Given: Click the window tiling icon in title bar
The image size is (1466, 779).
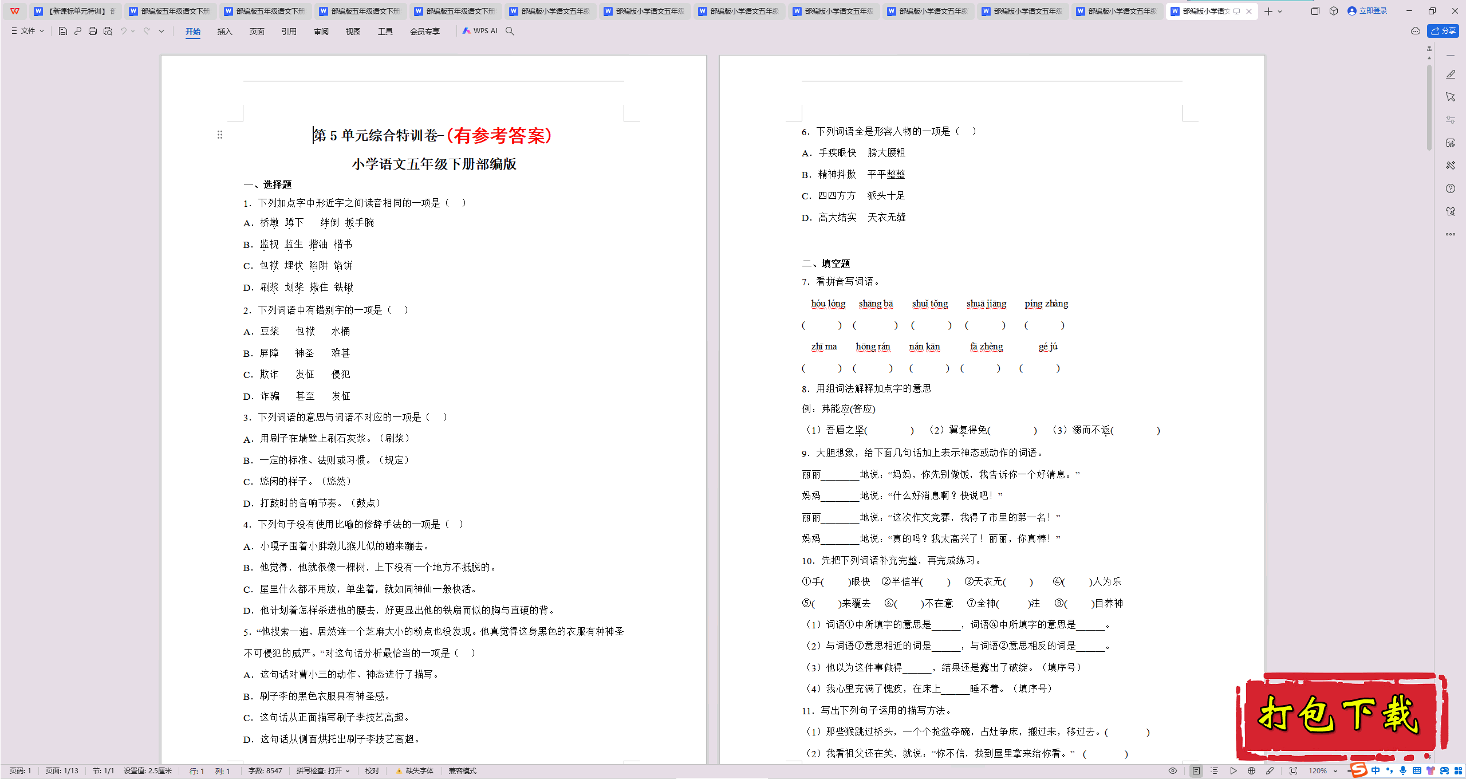Looking at the screenshot, I should click(1315, 11).
